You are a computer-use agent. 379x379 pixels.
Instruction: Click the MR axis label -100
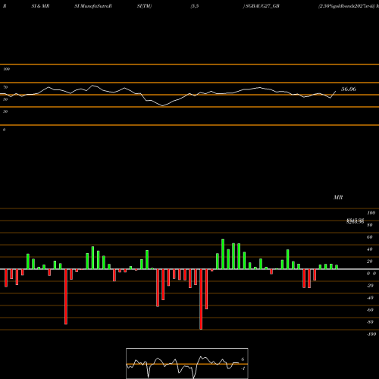[371, 334]
